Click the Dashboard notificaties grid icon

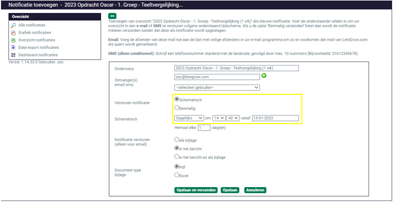(13, 55)
